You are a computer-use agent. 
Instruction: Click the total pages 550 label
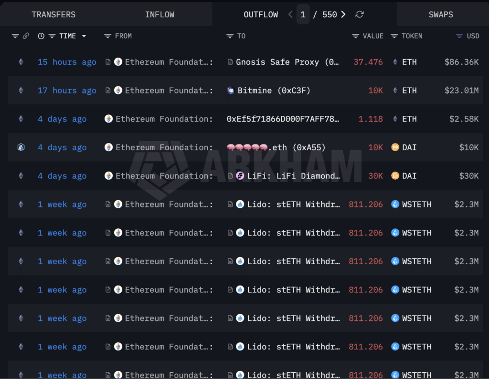[330, 15]
